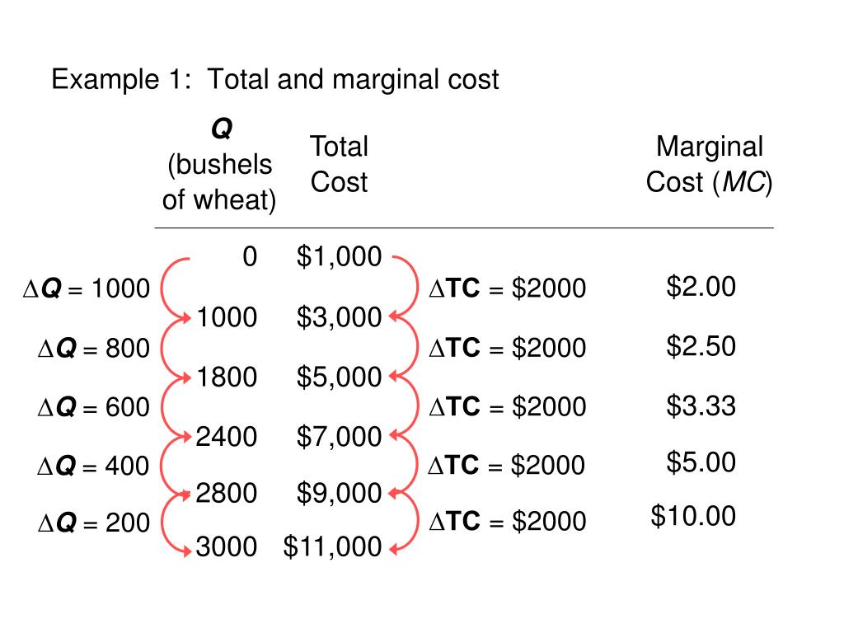The image size is (844, 633).
Task: Click the slide title 'Example 1: Total and marginal cost'
Action: [275, 79]
